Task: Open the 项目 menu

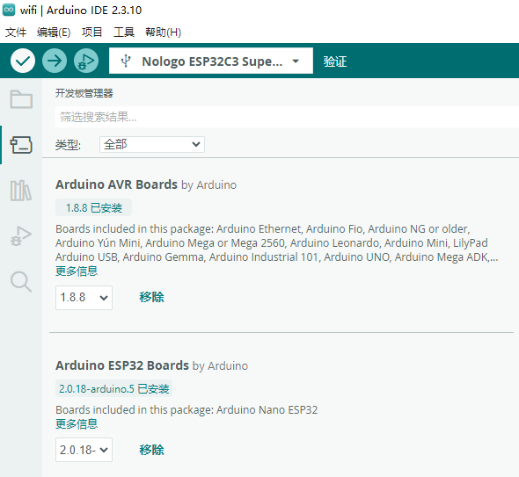Action: click(x=92, y=33)
